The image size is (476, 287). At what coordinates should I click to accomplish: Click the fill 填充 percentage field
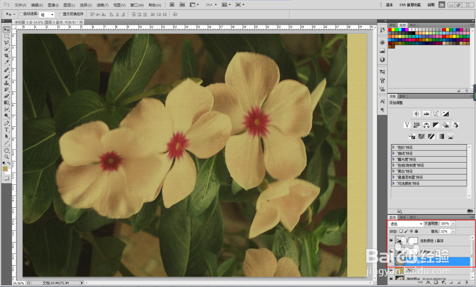click(x=444, y=231)
